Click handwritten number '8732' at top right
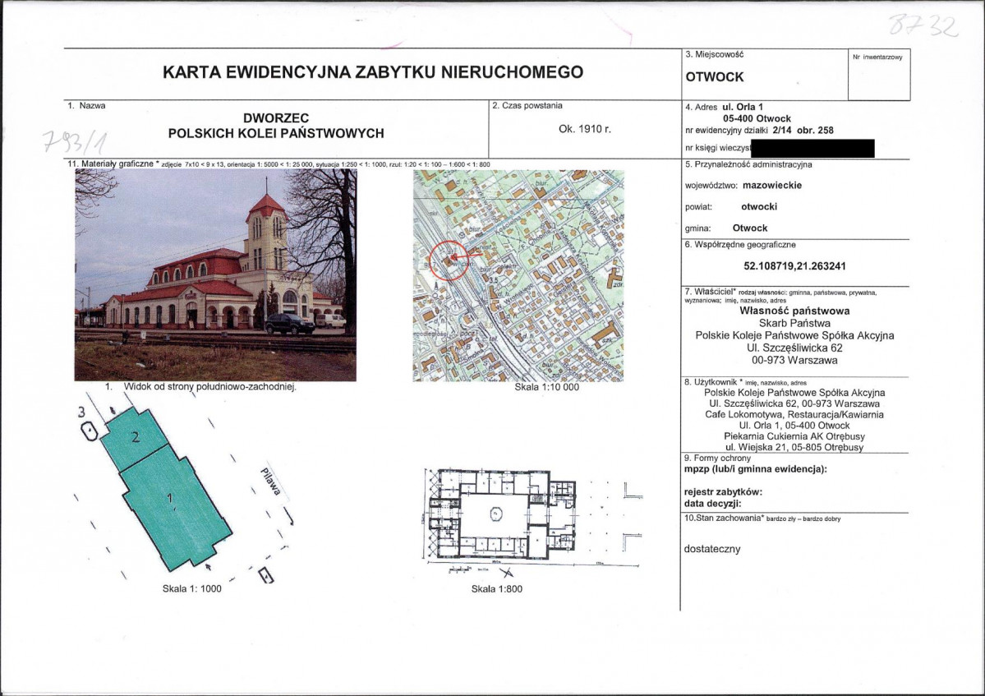This screenshot has height=696, width=985. tap(923, 25)
